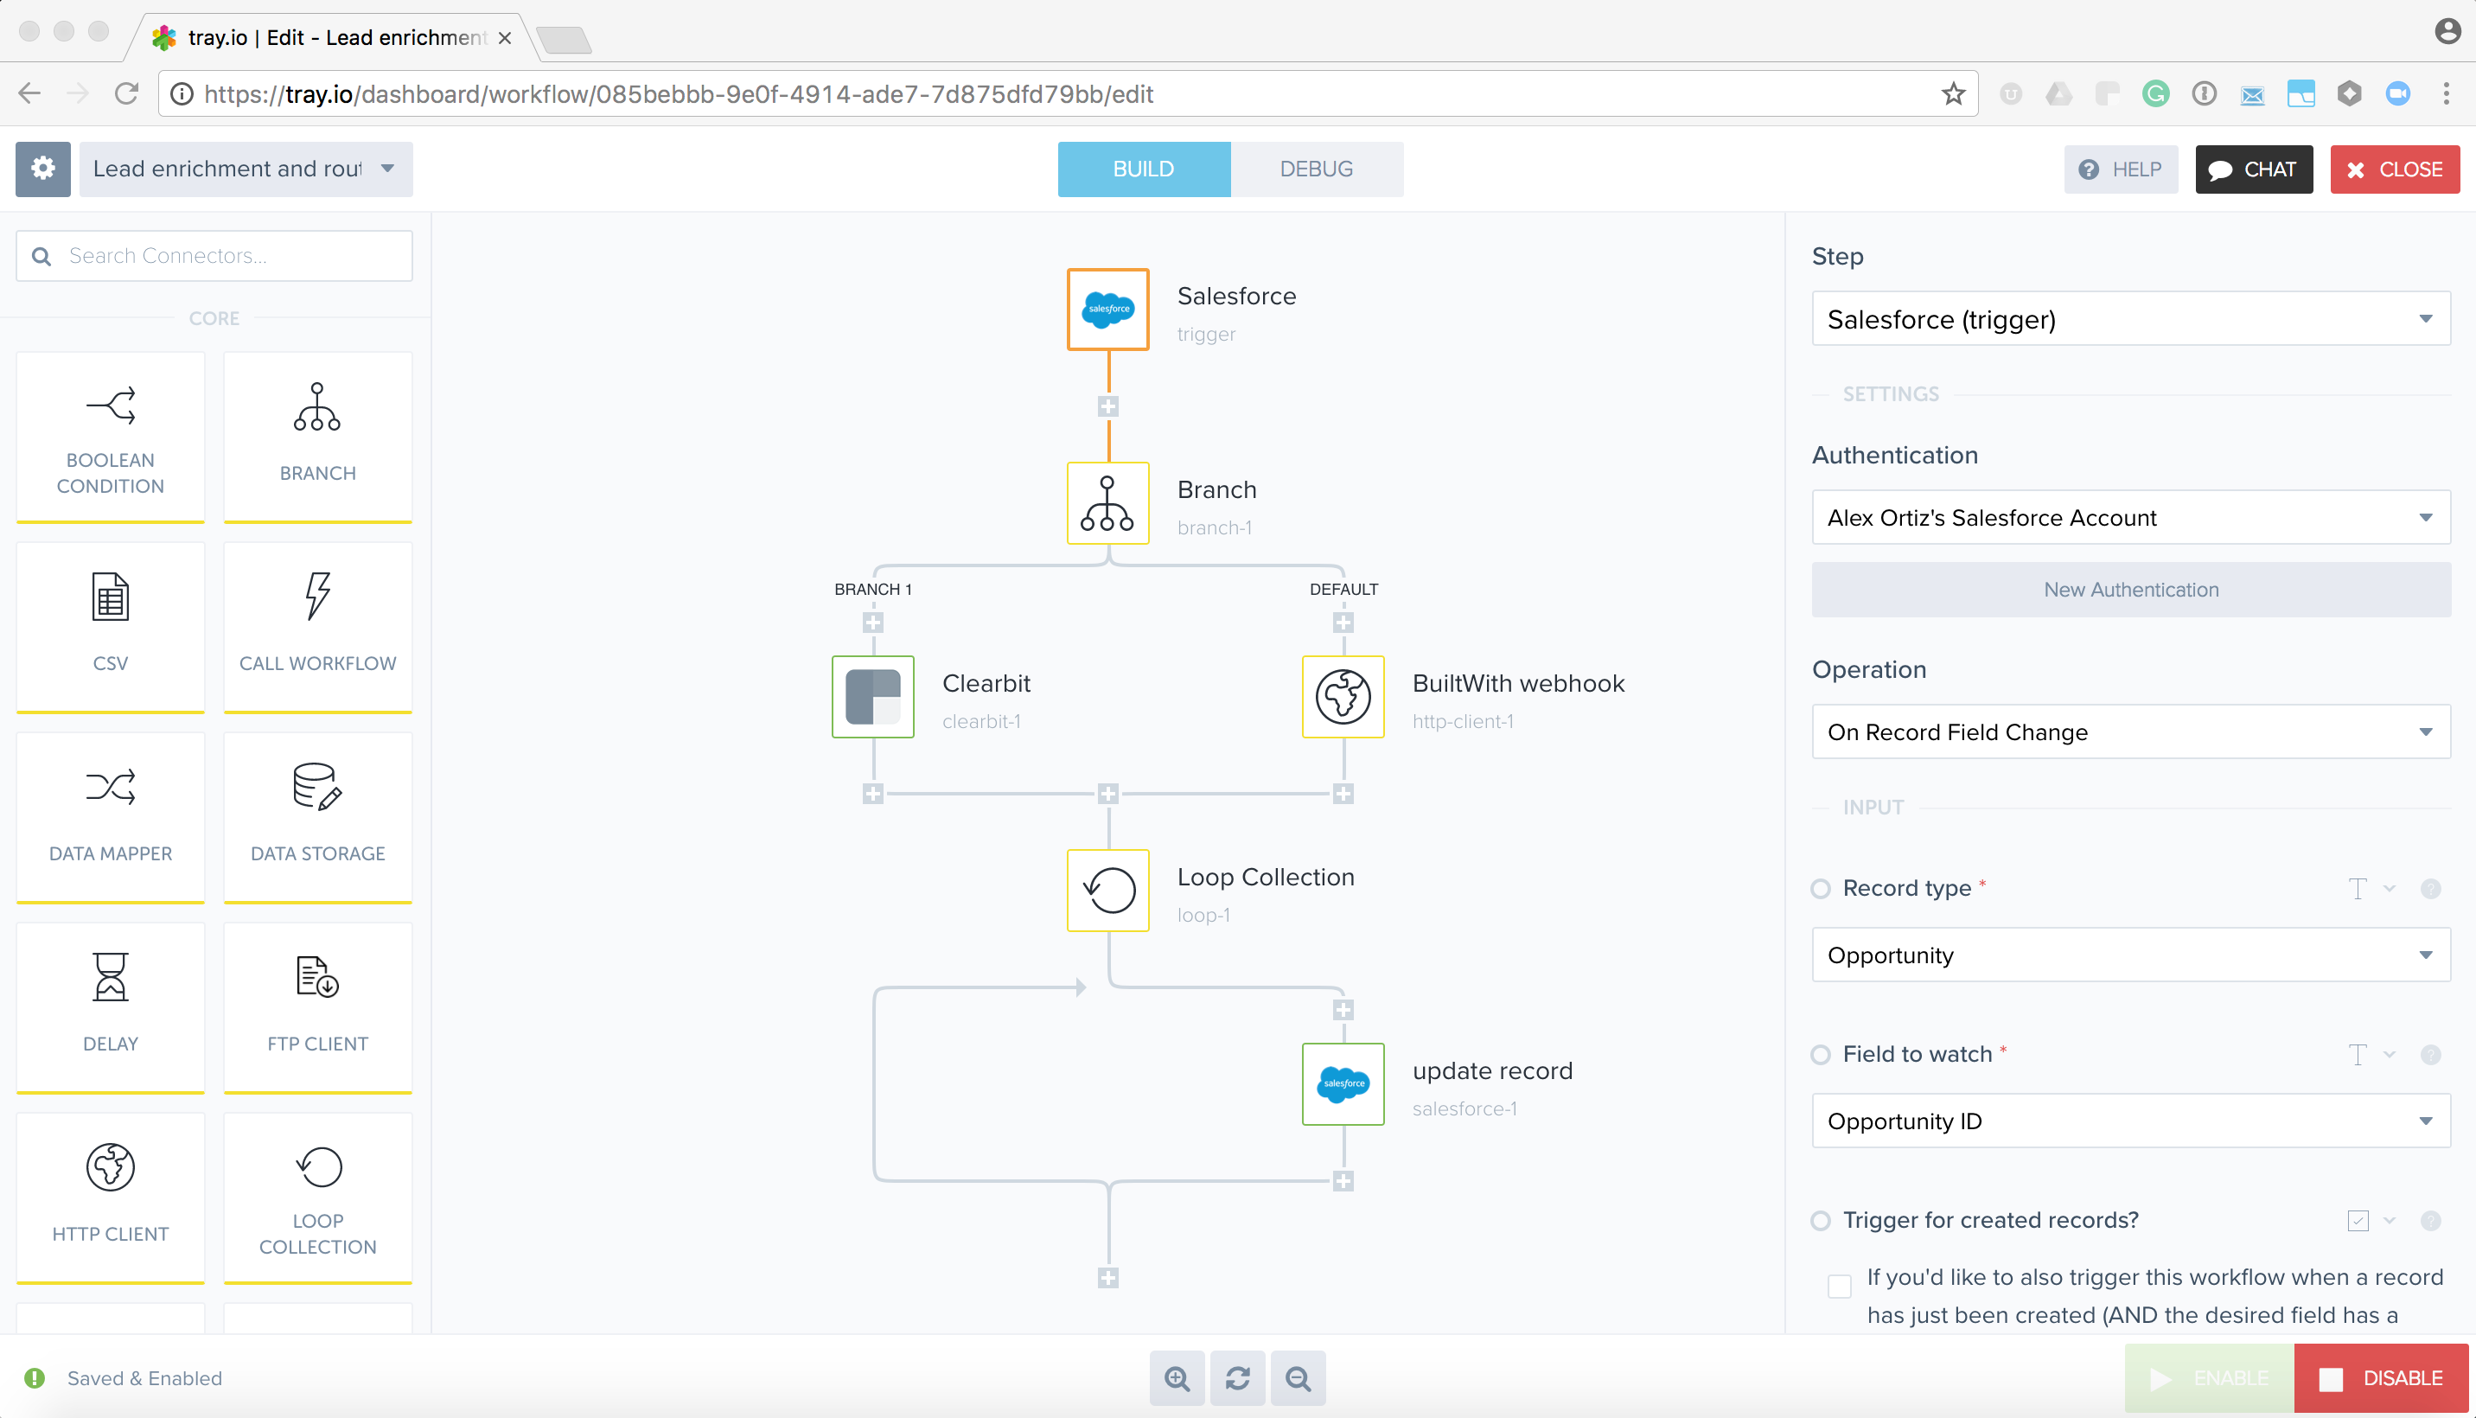Open workflow settings gear icon
Viewport: 2476px width, 1418px height.
click(43, 169)
